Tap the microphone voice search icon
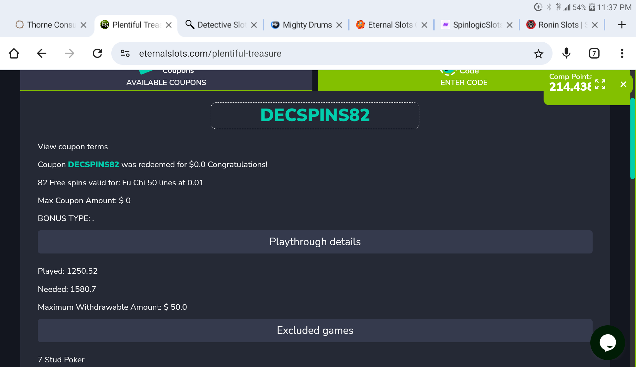 (x=566, y=53)
